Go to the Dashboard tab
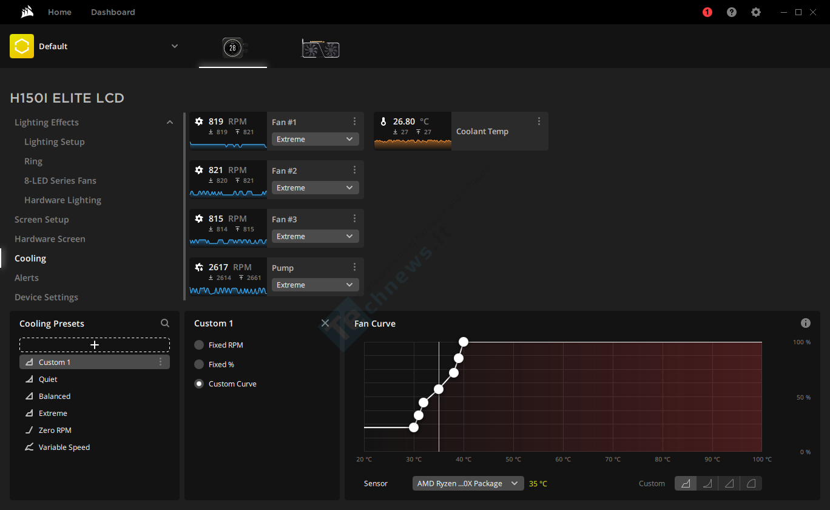 pos(113,12)
